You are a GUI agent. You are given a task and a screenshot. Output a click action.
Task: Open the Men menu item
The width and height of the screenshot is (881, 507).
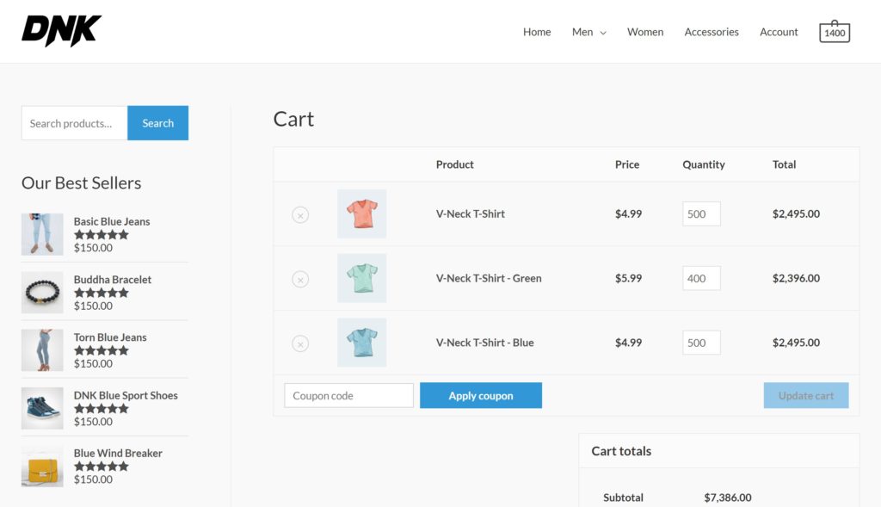[x=582, y=32]
